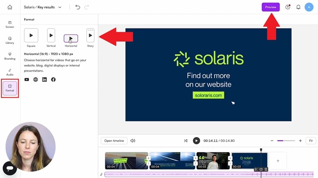Screen dimensions: 318x178
Task: Split the scene with the scissors icon
Action: (x=256, y=169)
